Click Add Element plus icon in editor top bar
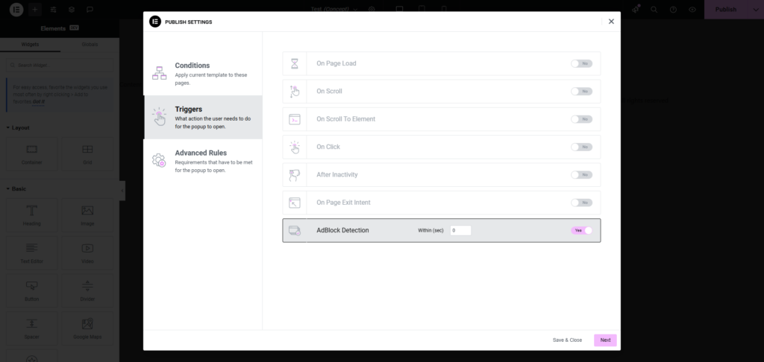Image resolution: width=764 pixels, height=362 pixels. click(34, 9)
